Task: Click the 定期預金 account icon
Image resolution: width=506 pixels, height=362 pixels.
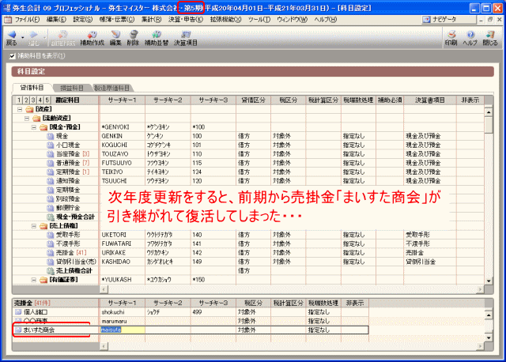Action: (x=51, y=172)
